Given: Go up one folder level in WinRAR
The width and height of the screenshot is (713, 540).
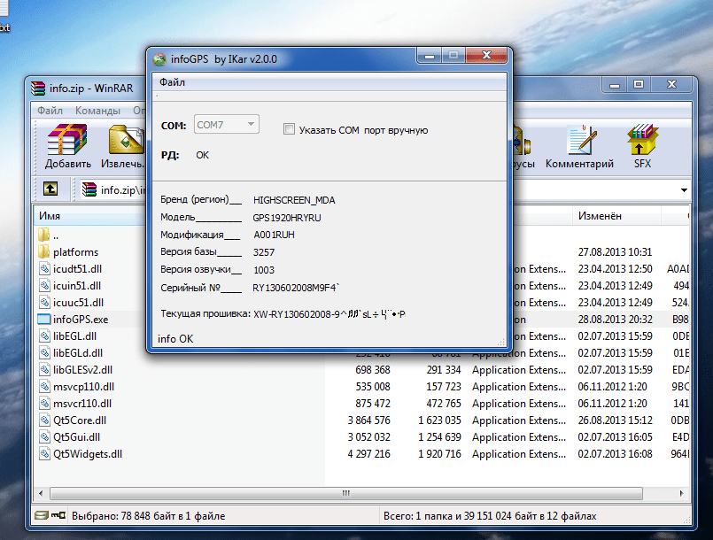Looking at the screenshot, I should [51, 189].
